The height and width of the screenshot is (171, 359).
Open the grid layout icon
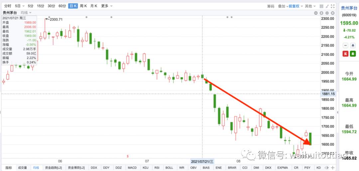[x=321, y=6]
